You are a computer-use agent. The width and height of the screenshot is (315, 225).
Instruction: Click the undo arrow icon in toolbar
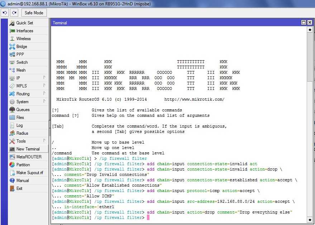click(x=5, y=13)
